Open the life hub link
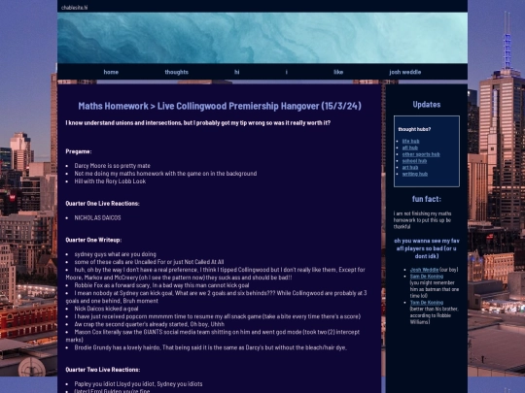Viewport: 525px width, 393px height. pyautogui.click(x=410, y=141)
